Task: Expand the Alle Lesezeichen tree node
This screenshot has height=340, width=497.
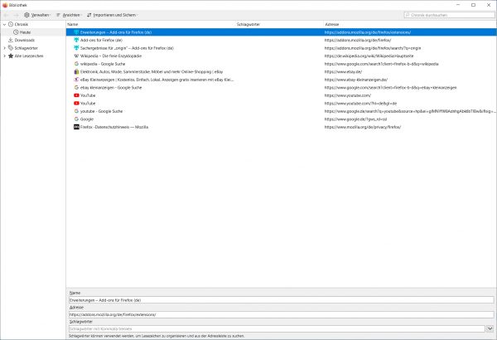Action: (x=4, y=56)
